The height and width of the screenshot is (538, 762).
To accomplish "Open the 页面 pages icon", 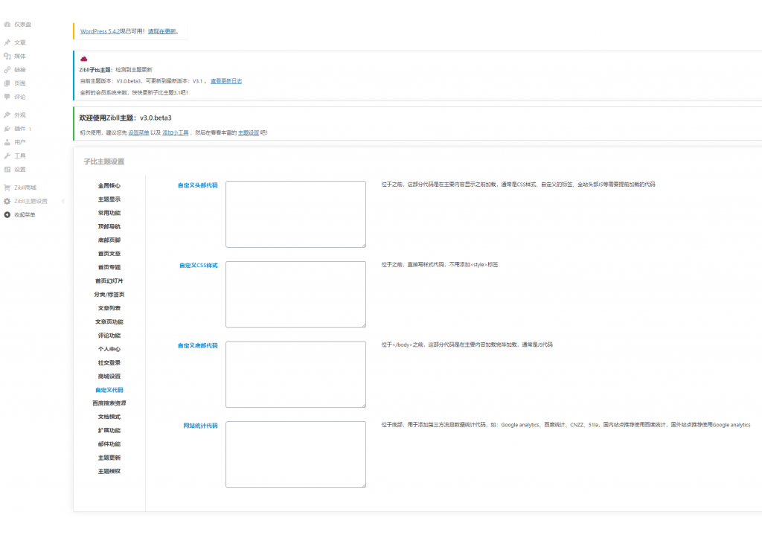I will coord(7,83).
